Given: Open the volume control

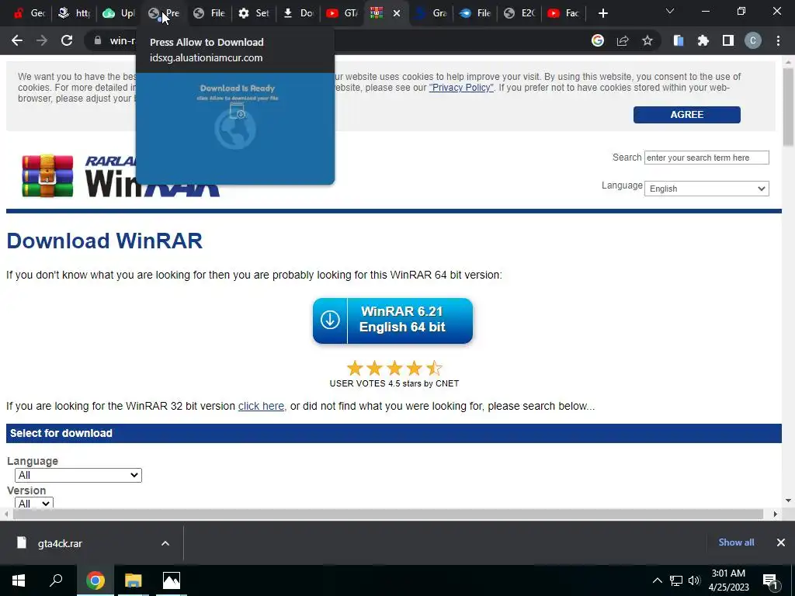Looking at the screenshot, I should click(694, 580).
